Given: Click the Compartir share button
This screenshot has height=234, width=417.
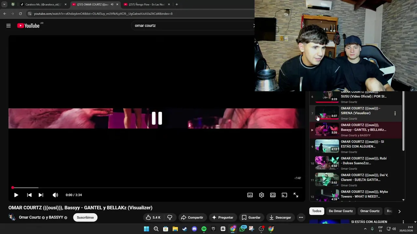Looking at the screenshot, I should [x=192, y=217].
